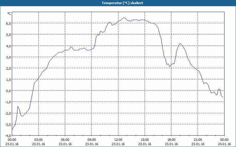Click the 'Temperatur [°C] skaliert' title bar
The width and height of the screenshot is (236, 147).
click(x=118, y=3)
